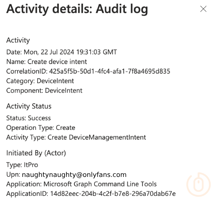
Task: Click the Component: DeviceIntent line
Action: [44, 90]
